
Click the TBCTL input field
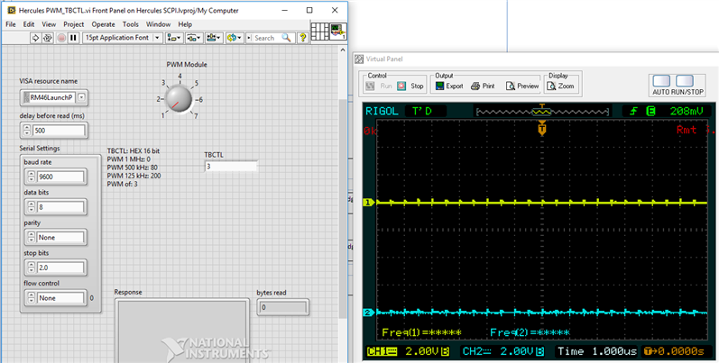[x=231, y=167]
